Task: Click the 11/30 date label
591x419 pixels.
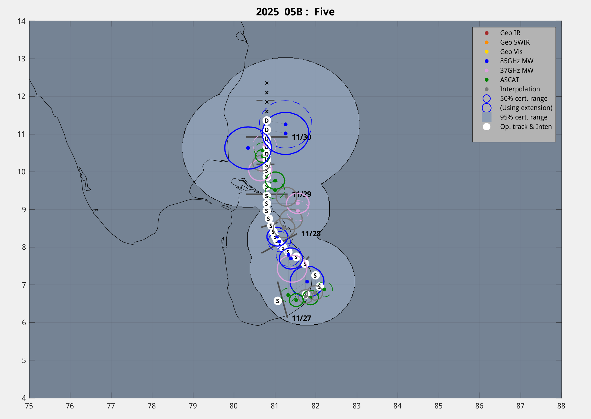Action: pyautogui.click(x=301, y=137)
